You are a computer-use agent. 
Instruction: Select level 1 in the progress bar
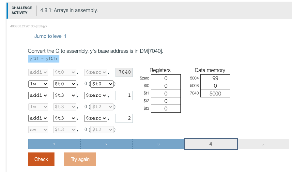click(54, 144)
